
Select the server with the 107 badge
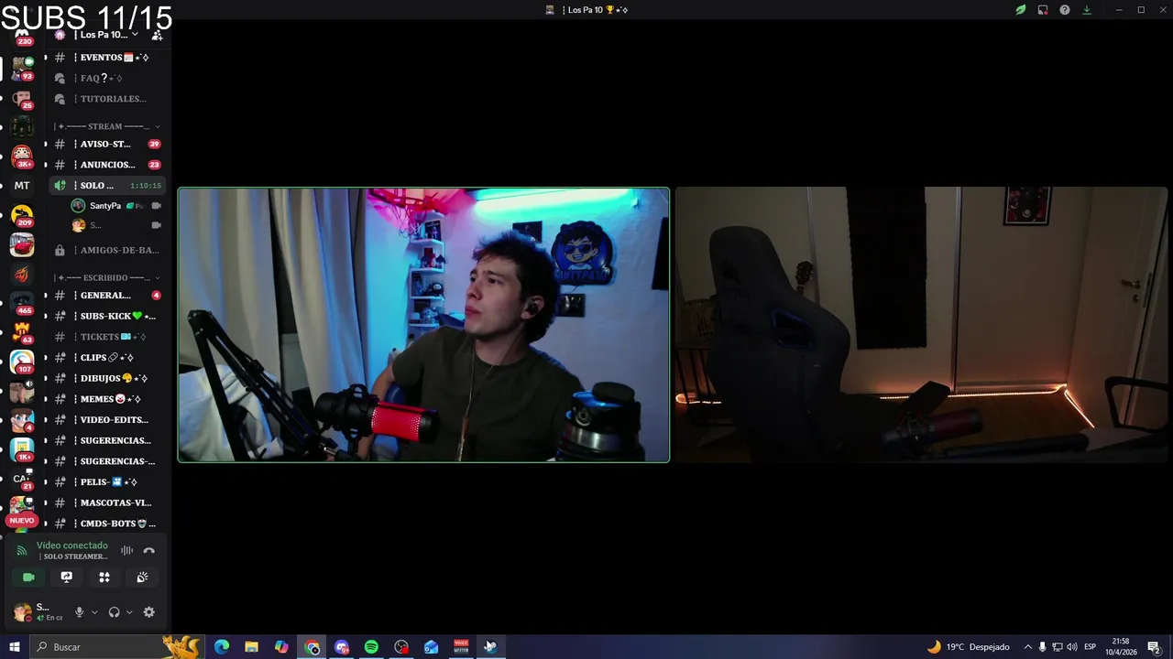pyautogui.click(x=22, y=362)
